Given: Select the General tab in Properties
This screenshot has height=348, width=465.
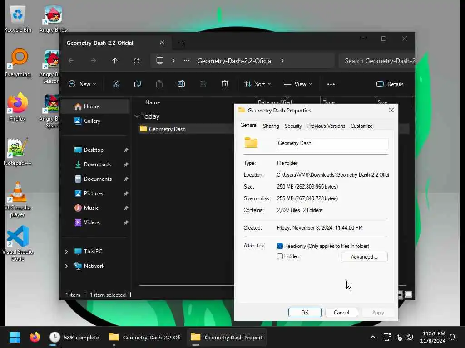Looking at the screenshot, I should 249,125.
